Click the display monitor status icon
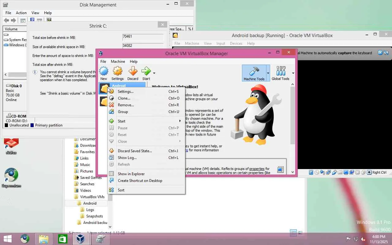This screenshot has width=392, height=245. pos(346,172)
